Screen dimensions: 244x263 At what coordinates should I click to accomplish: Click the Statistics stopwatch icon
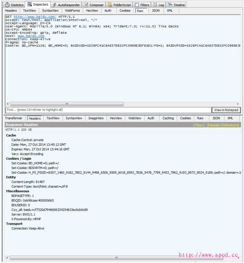click(7, 5)
